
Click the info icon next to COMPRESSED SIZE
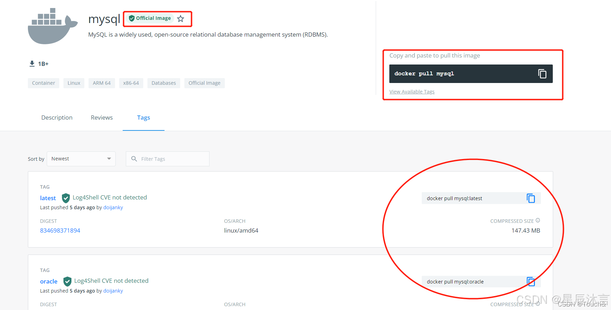pos(538,220)
